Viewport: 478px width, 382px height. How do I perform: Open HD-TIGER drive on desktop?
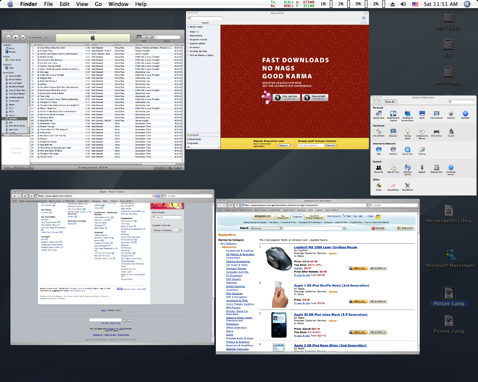pos(448,18)
